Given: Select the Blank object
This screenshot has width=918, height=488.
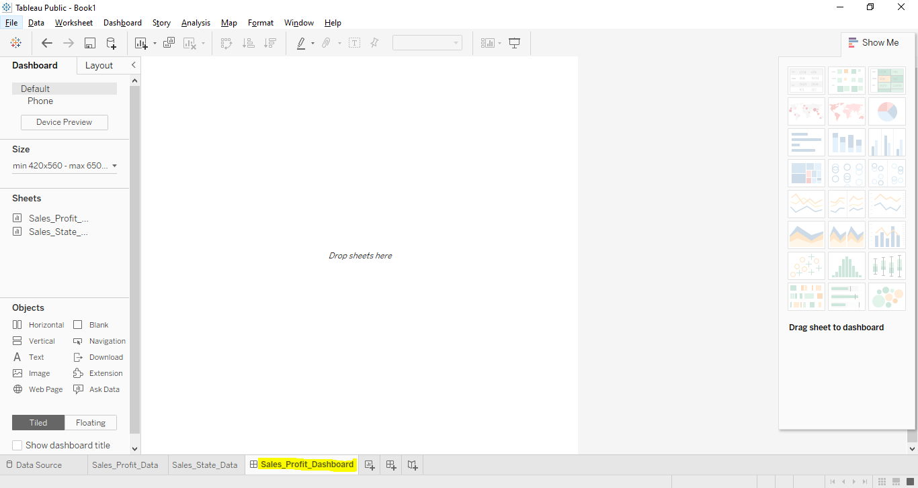Looking at the screenshot, I should click(x=91, y=325).
